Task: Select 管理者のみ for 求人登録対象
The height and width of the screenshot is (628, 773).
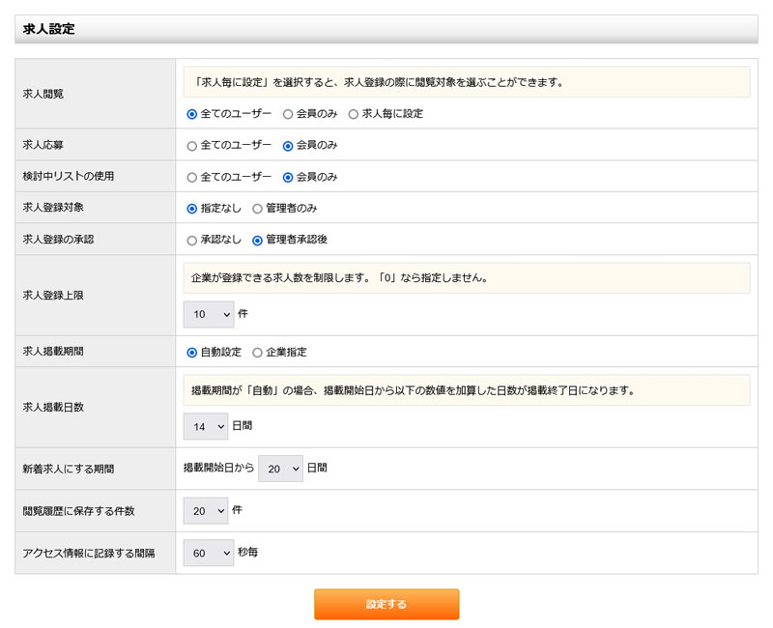Action: click(257, 209)
